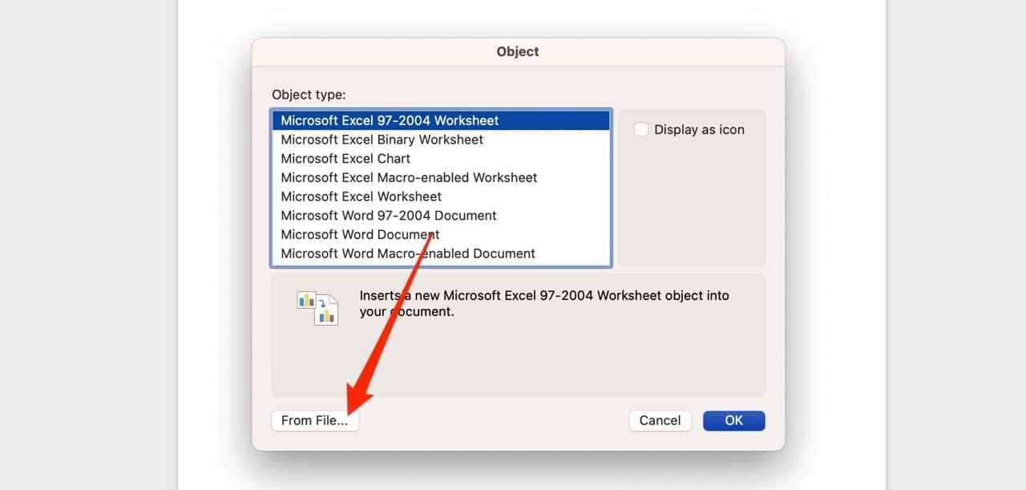This screenshot has width=1026, height=490.
Task: Click the Inserts a new worksheet description text
Action: tap(543, 303)
